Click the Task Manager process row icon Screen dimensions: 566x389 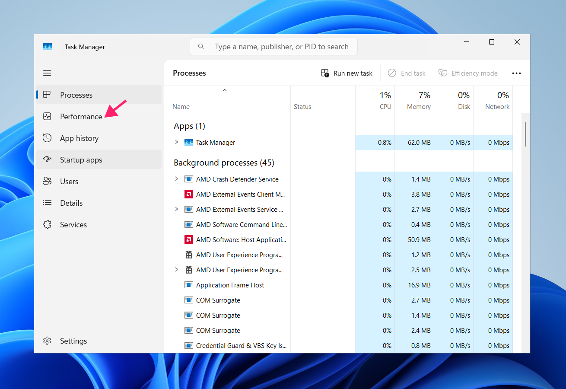188,142
